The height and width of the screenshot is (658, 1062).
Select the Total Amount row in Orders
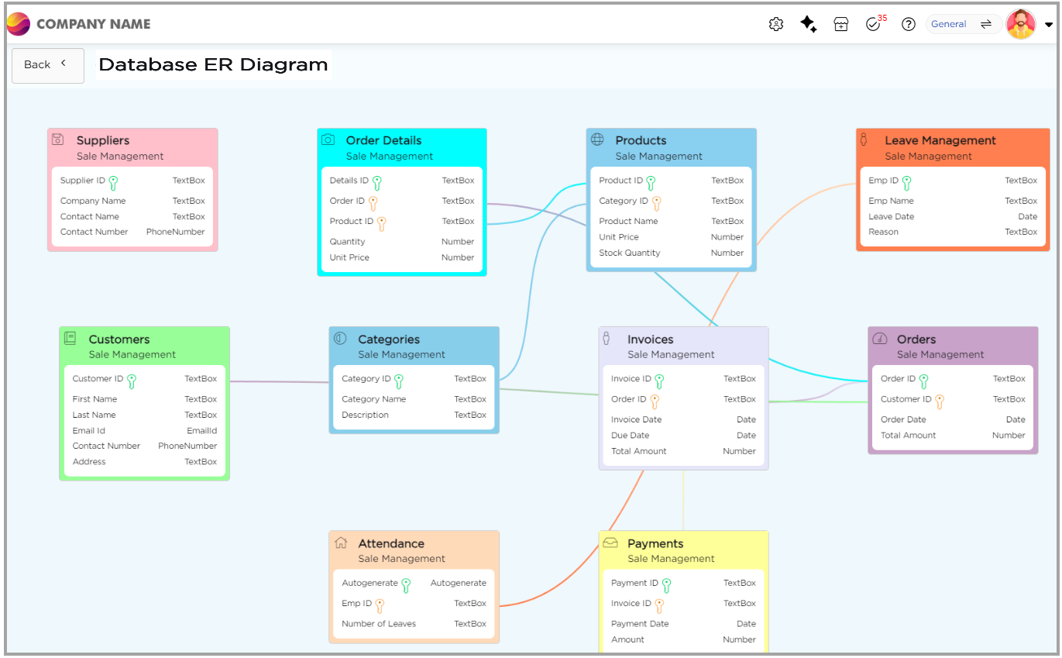tap(908, 436)
